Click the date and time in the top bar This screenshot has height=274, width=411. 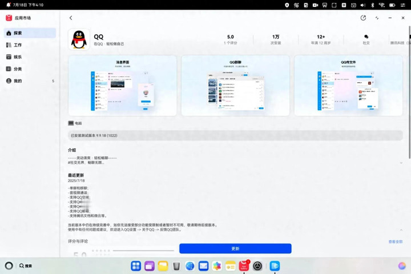pos(29,5)
